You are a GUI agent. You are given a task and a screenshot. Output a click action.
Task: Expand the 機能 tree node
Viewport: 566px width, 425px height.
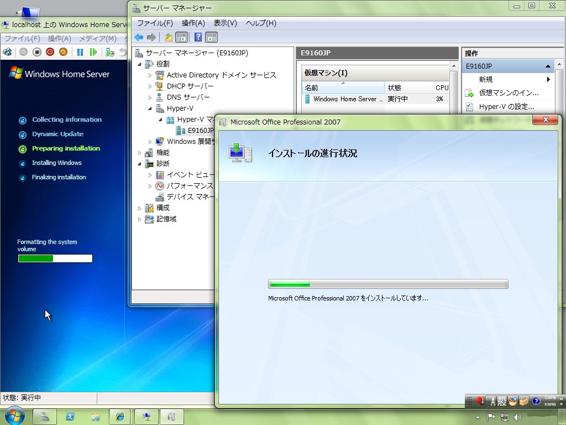pos(140,153)
